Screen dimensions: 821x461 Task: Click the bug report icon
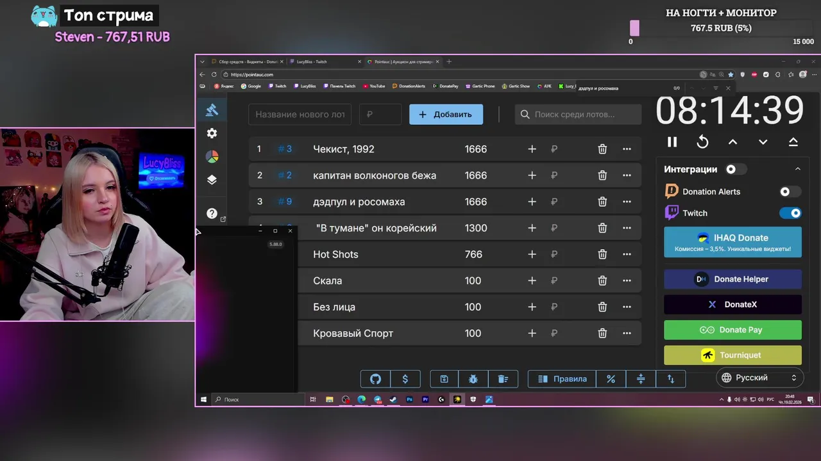[x=473, y=379]
